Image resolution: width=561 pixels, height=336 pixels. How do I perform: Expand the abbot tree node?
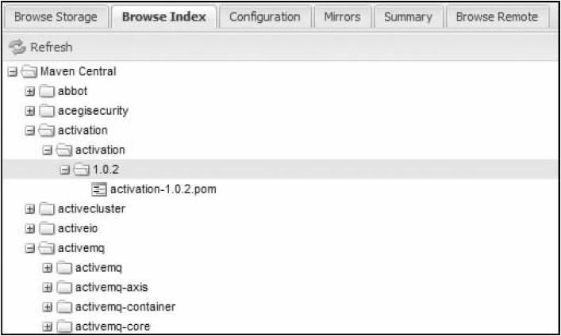pos(30,91)
